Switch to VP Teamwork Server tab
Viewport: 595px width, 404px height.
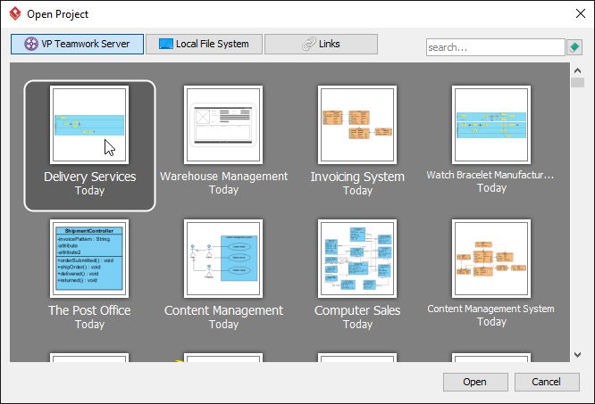click(77, 44)
